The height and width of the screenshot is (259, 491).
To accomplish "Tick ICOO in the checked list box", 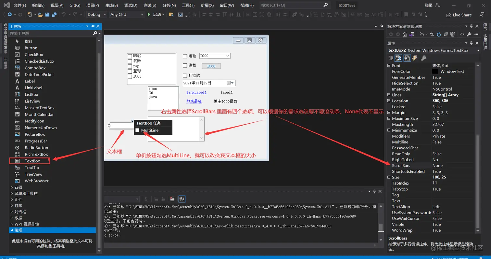I will (130, 77).
